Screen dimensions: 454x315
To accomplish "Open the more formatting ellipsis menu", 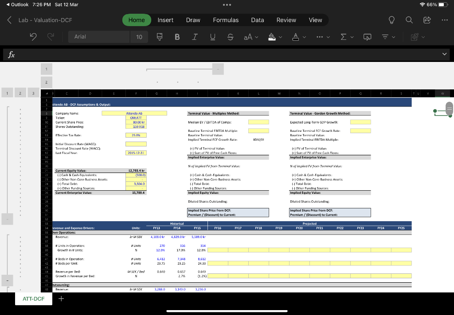I will click(x=320, y=37).
